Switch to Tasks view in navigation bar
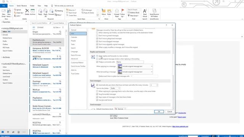This screenshot has height=137, width=244. [x=19, y=132]
